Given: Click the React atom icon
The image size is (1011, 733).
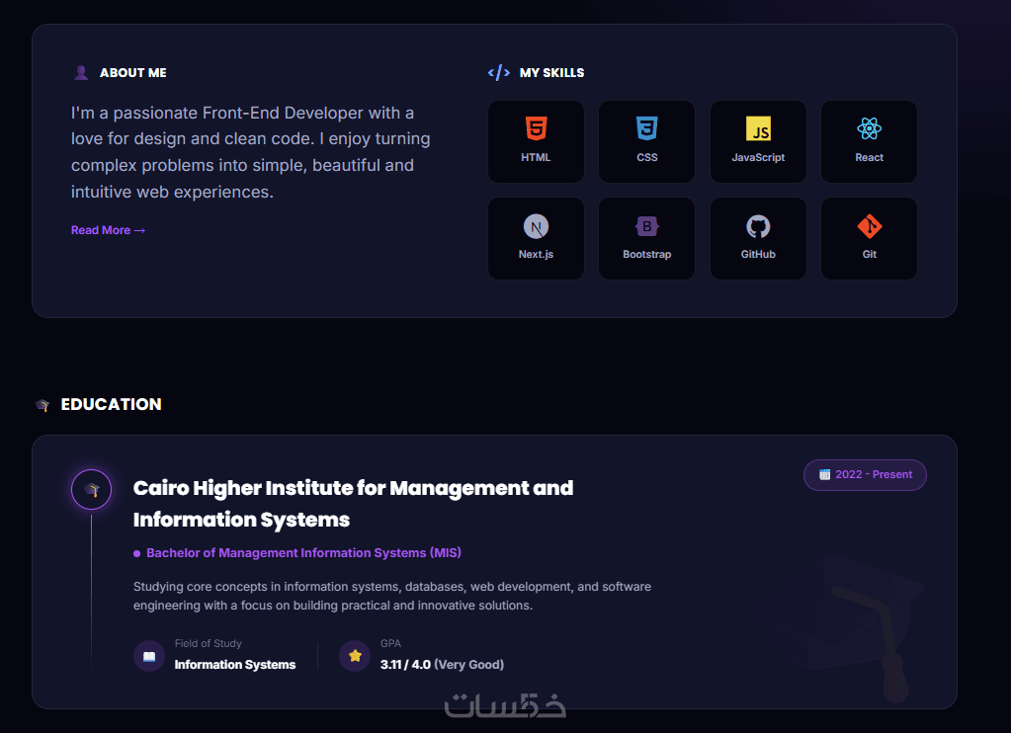Looking at the screenshot, I should (x=869, y=128).
